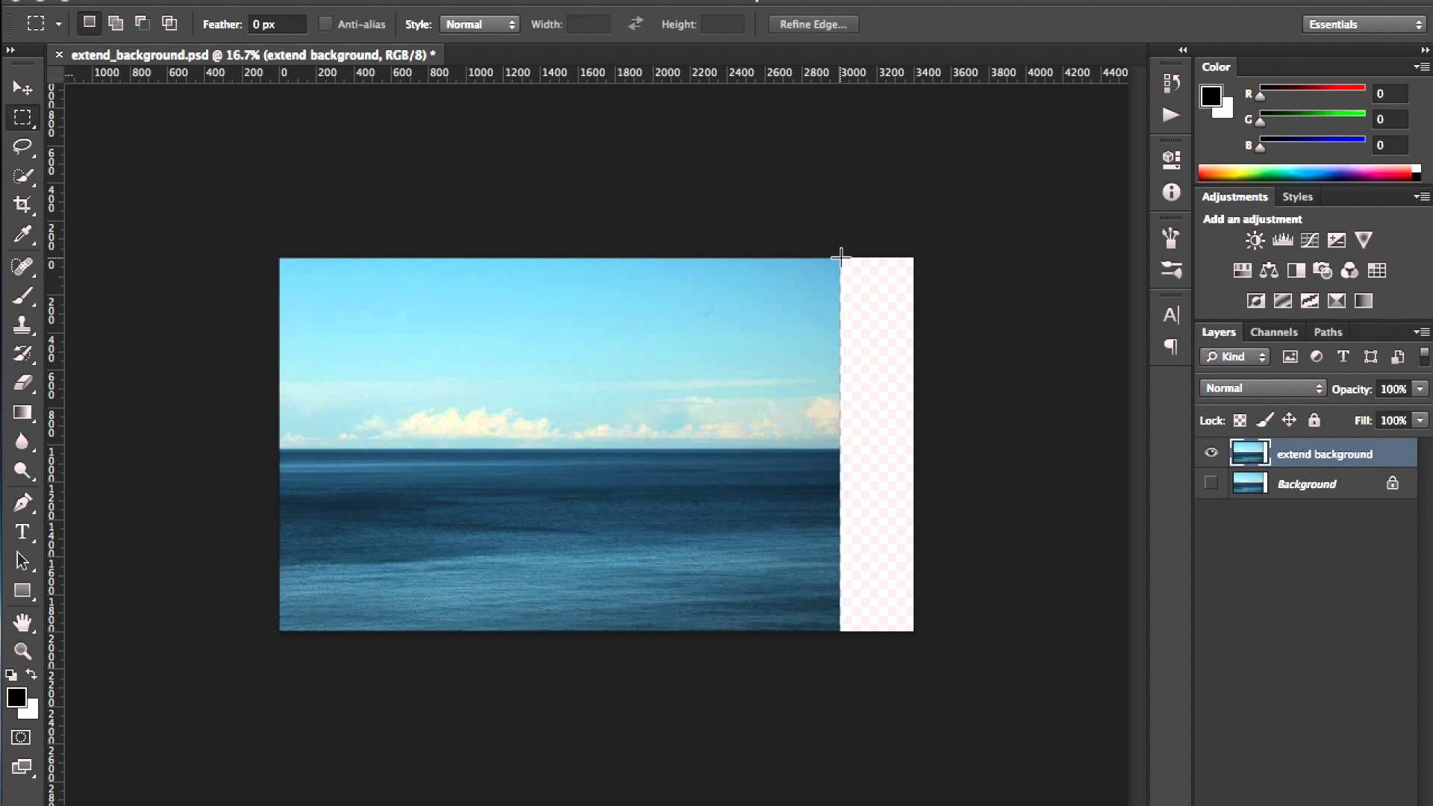Switch to the Paths tab
This screenshot has height=806, width=1433.
pyautogui.click(x=1328, y=331)
